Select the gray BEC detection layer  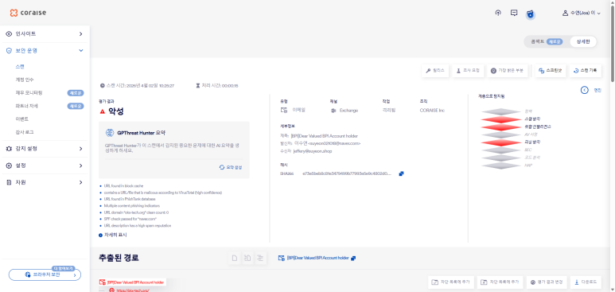[501, 150]
